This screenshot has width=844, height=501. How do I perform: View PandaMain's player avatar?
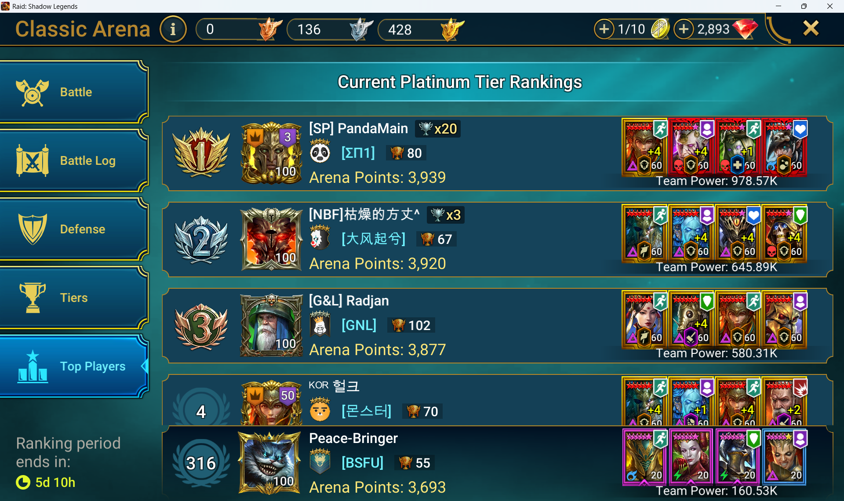click(x=271, y=153)
